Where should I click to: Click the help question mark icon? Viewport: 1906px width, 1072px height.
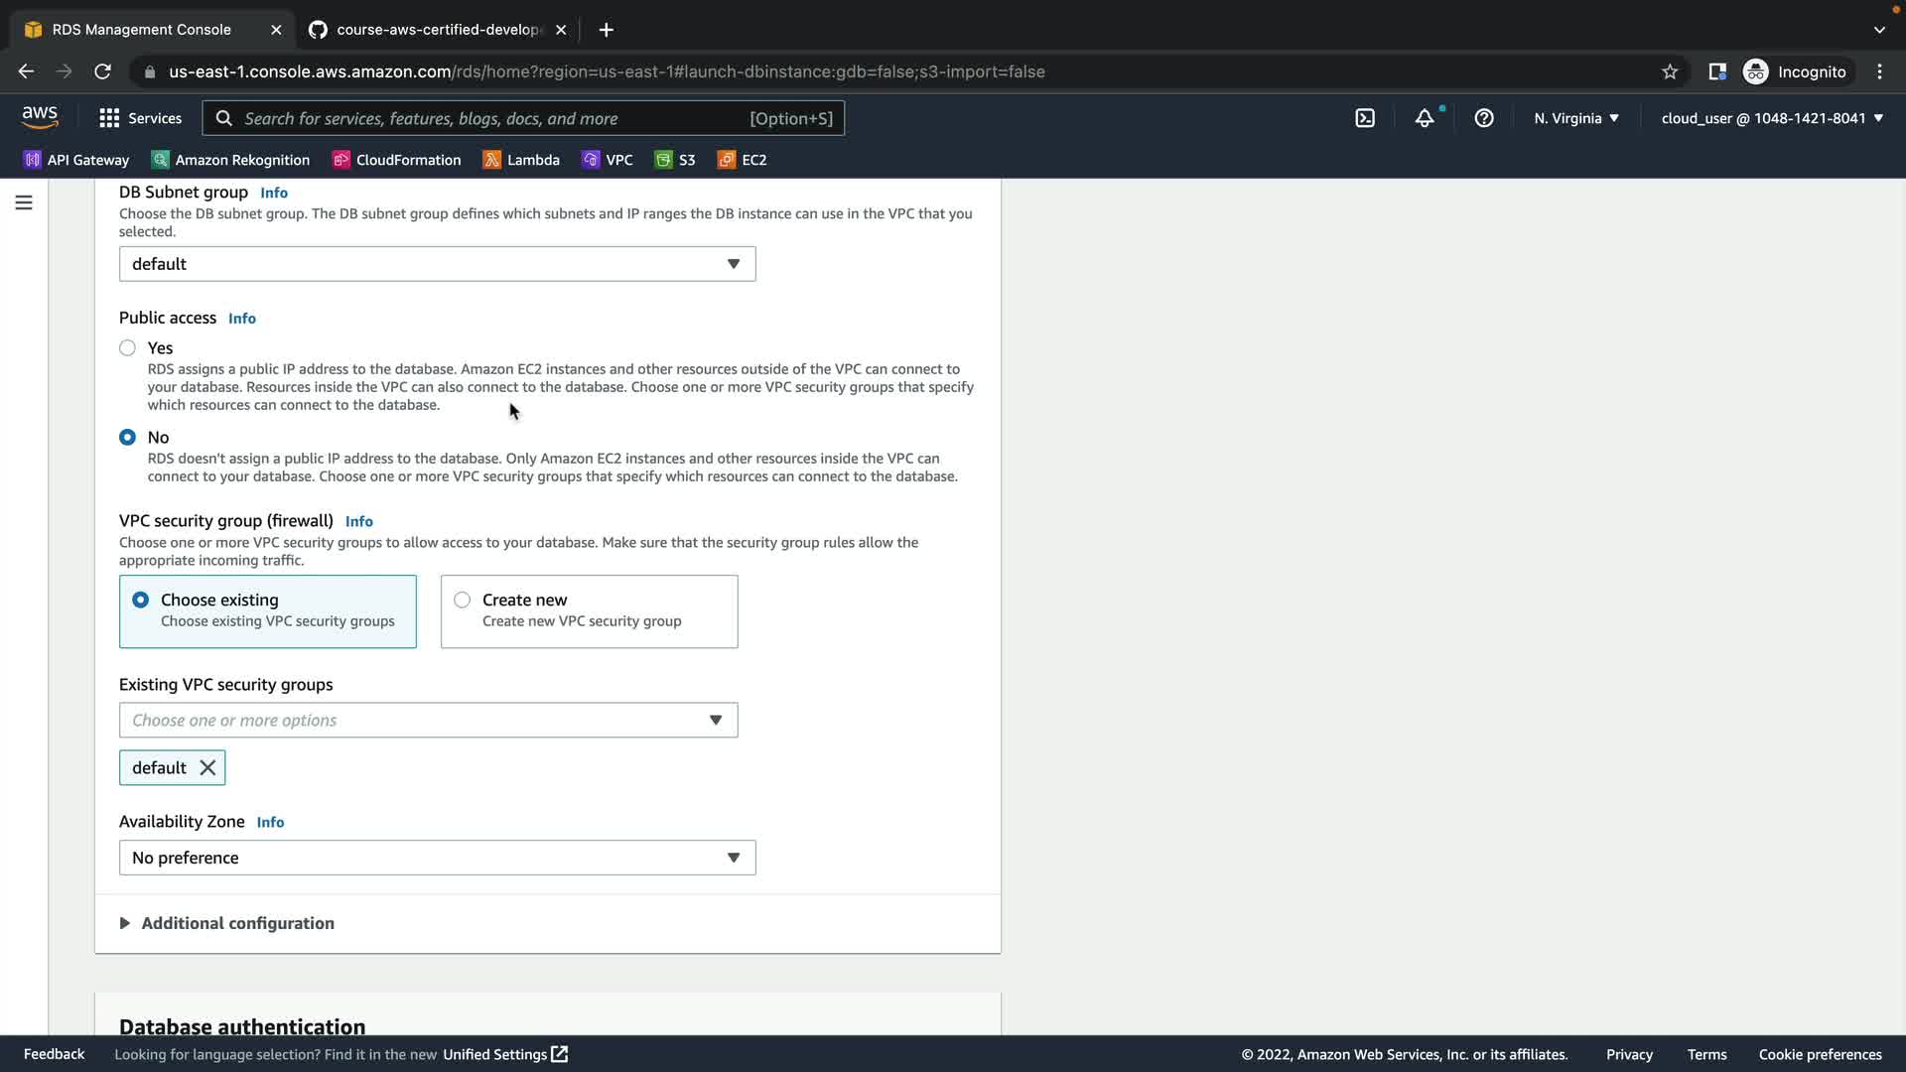(x=1484, y=118)
